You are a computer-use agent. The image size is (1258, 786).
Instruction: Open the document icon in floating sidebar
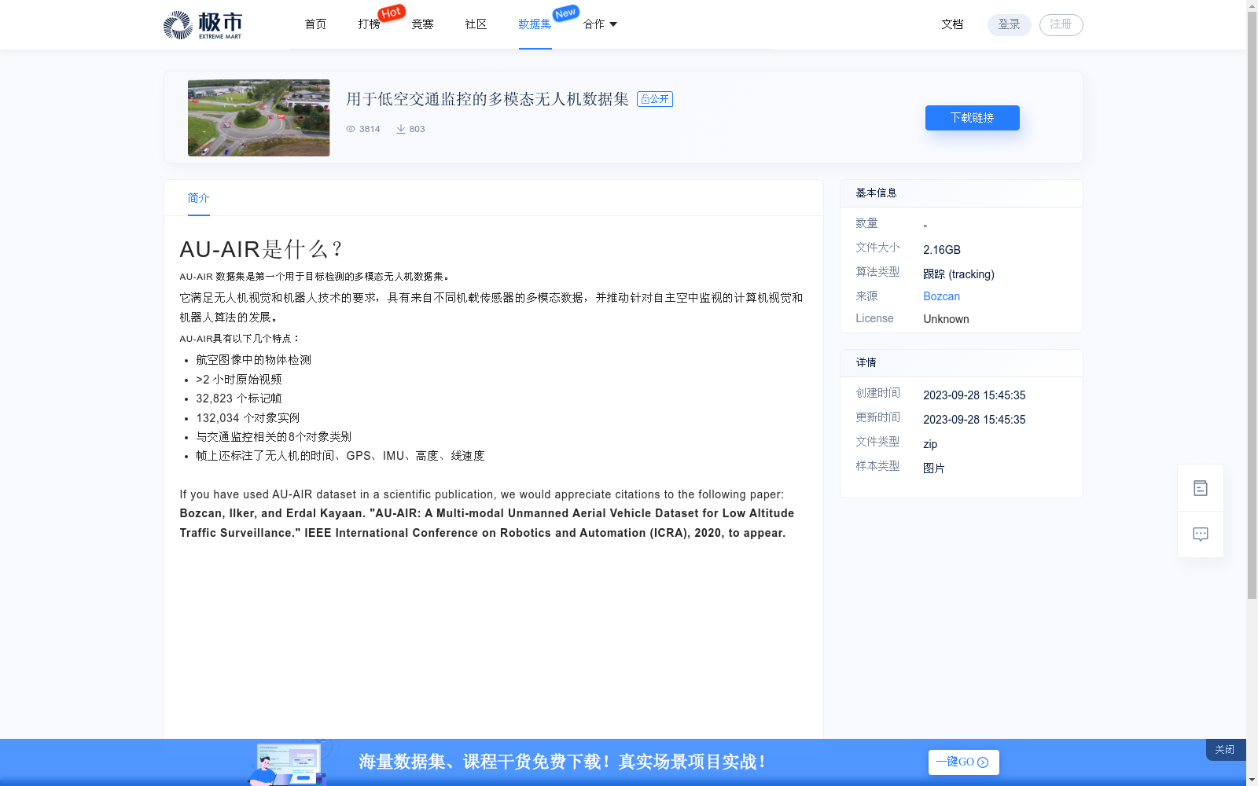coord(1201,488)
